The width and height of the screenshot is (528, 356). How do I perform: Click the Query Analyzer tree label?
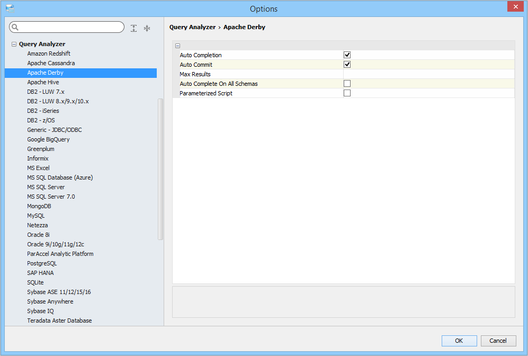pyautogui.click(x=42, y=44)
